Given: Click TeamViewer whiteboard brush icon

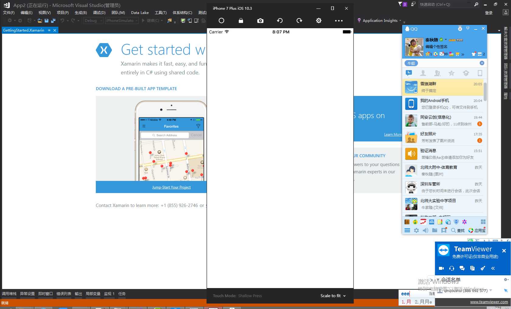Looking at the screenshot, I should (483, 268).
